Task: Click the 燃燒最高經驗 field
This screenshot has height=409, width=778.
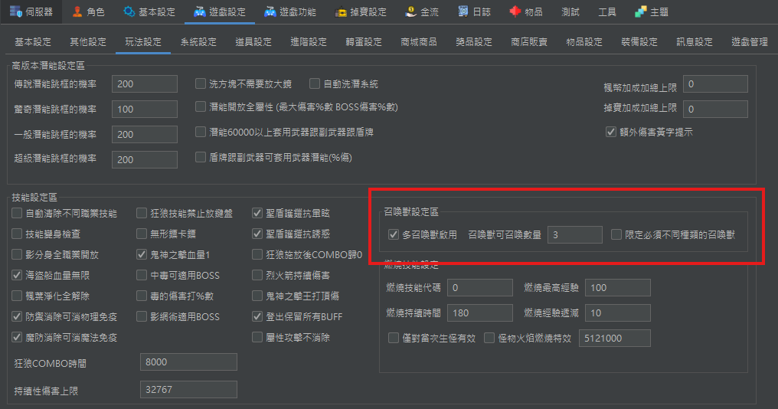Action: [x=618, y=288]
